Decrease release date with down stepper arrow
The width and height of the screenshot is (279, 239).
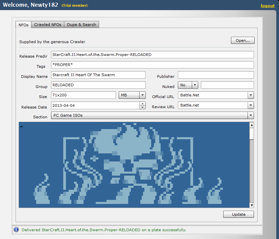click(142, 107)
